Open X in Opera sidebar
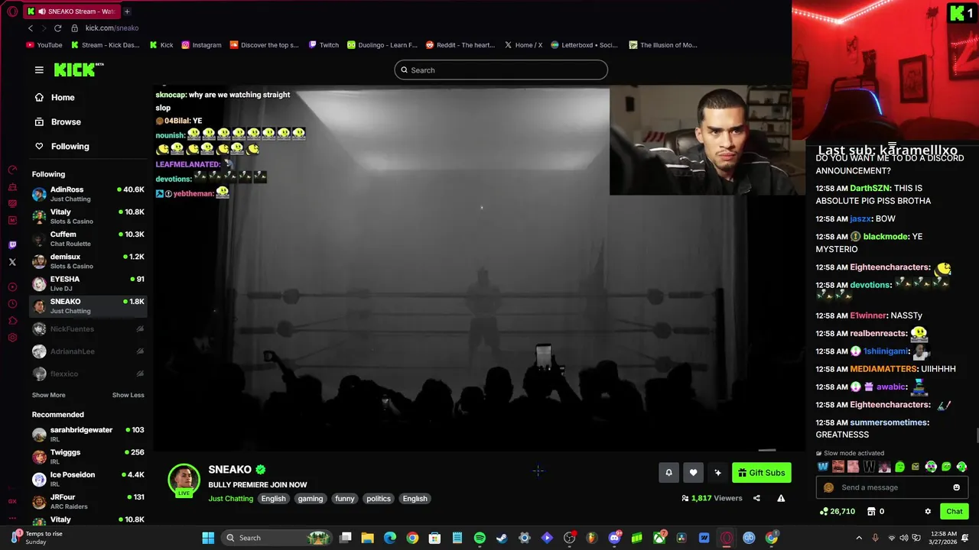This screenshot has height=550, width=979. coord(12,262)
